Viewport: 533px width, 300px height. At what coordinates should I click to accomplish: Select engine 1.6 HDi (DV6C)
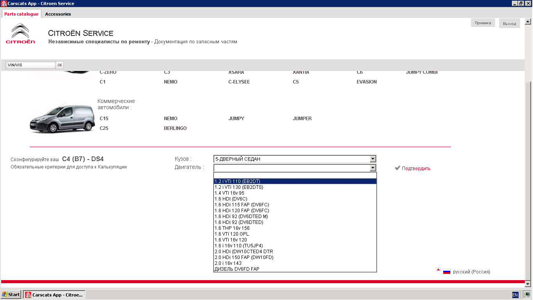click(x=295, y=199)
